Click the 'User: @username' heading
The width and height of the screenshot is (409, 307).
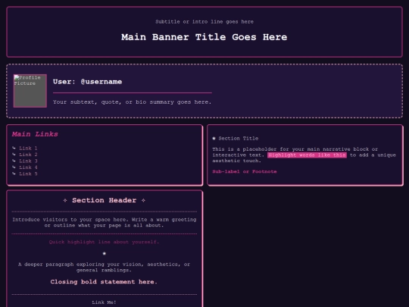pyautogui.click(x=87, y=82)
